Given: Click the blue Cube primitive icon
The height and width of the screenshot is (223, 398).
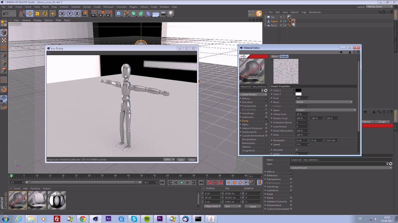Looking at the screenshot, I should pos(118,13).
